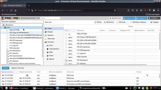Click Создать VM button

[x=129, y=18]
